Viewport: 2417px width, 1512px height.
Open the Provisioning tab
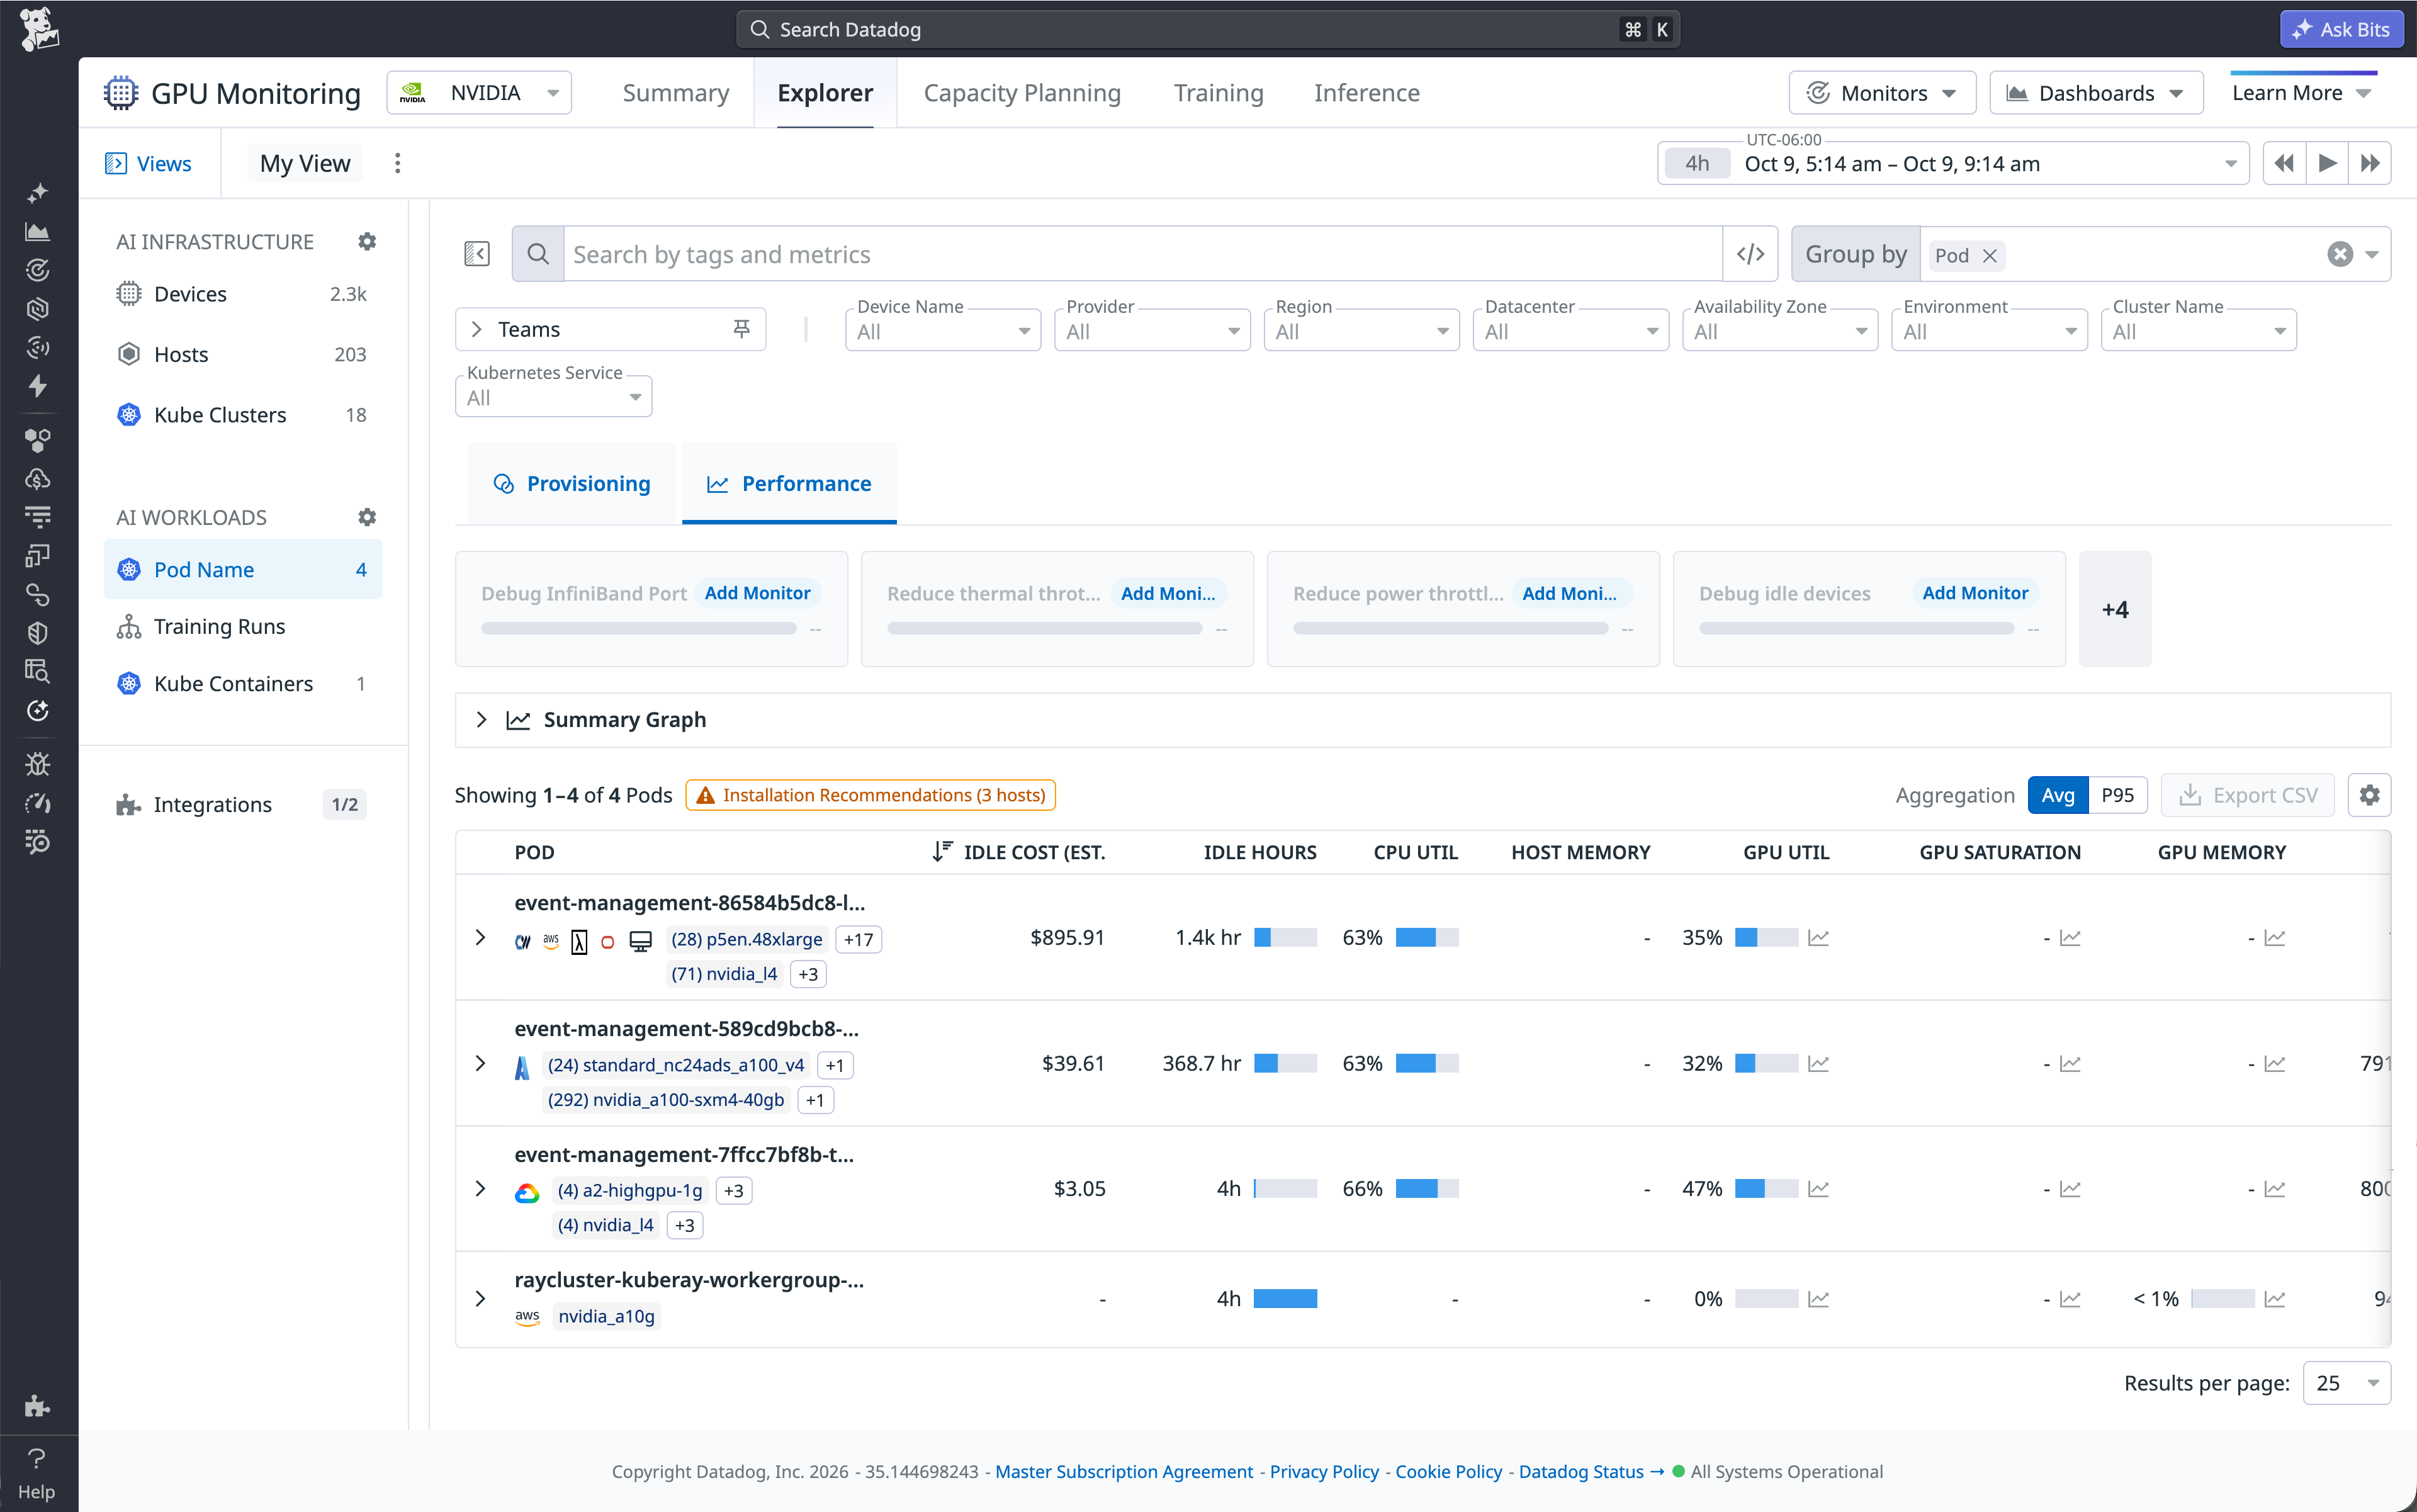(572, 484)
